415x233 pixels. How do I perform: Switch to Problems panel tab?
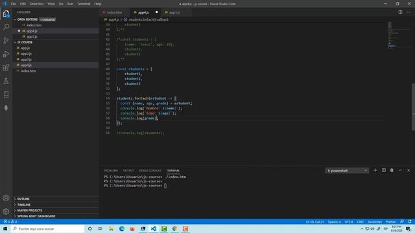click(x=111, y=171)
